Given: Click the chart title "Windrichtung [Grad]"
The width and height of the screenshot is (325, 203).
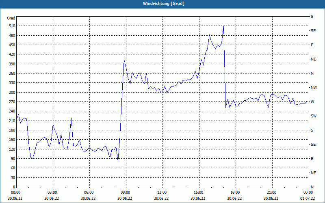Looking at the screenshot, I should [x=164, y=4].
